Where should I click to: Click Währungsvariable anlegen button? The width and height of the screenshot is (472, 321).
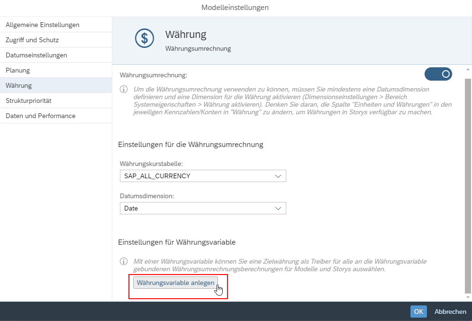(175, 283)
